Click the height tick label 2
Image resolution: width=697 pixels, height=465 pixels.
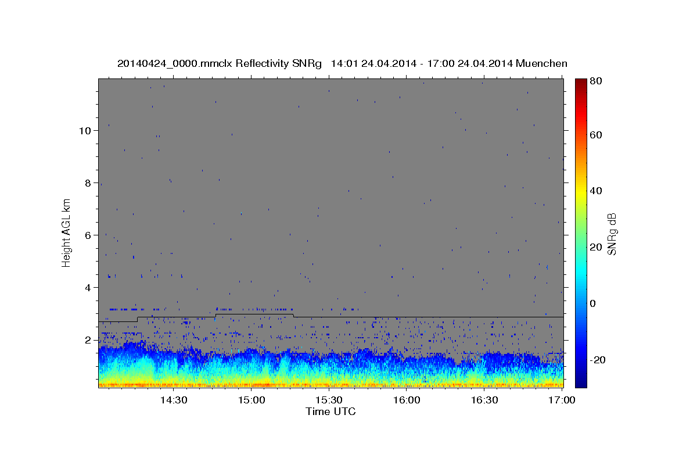tap(88, 339)
